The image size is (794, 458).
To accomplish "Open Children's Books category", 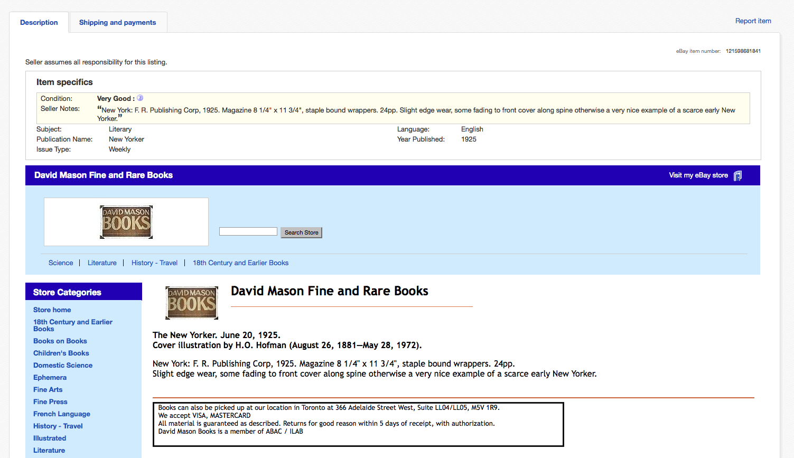I will (61, 353).
